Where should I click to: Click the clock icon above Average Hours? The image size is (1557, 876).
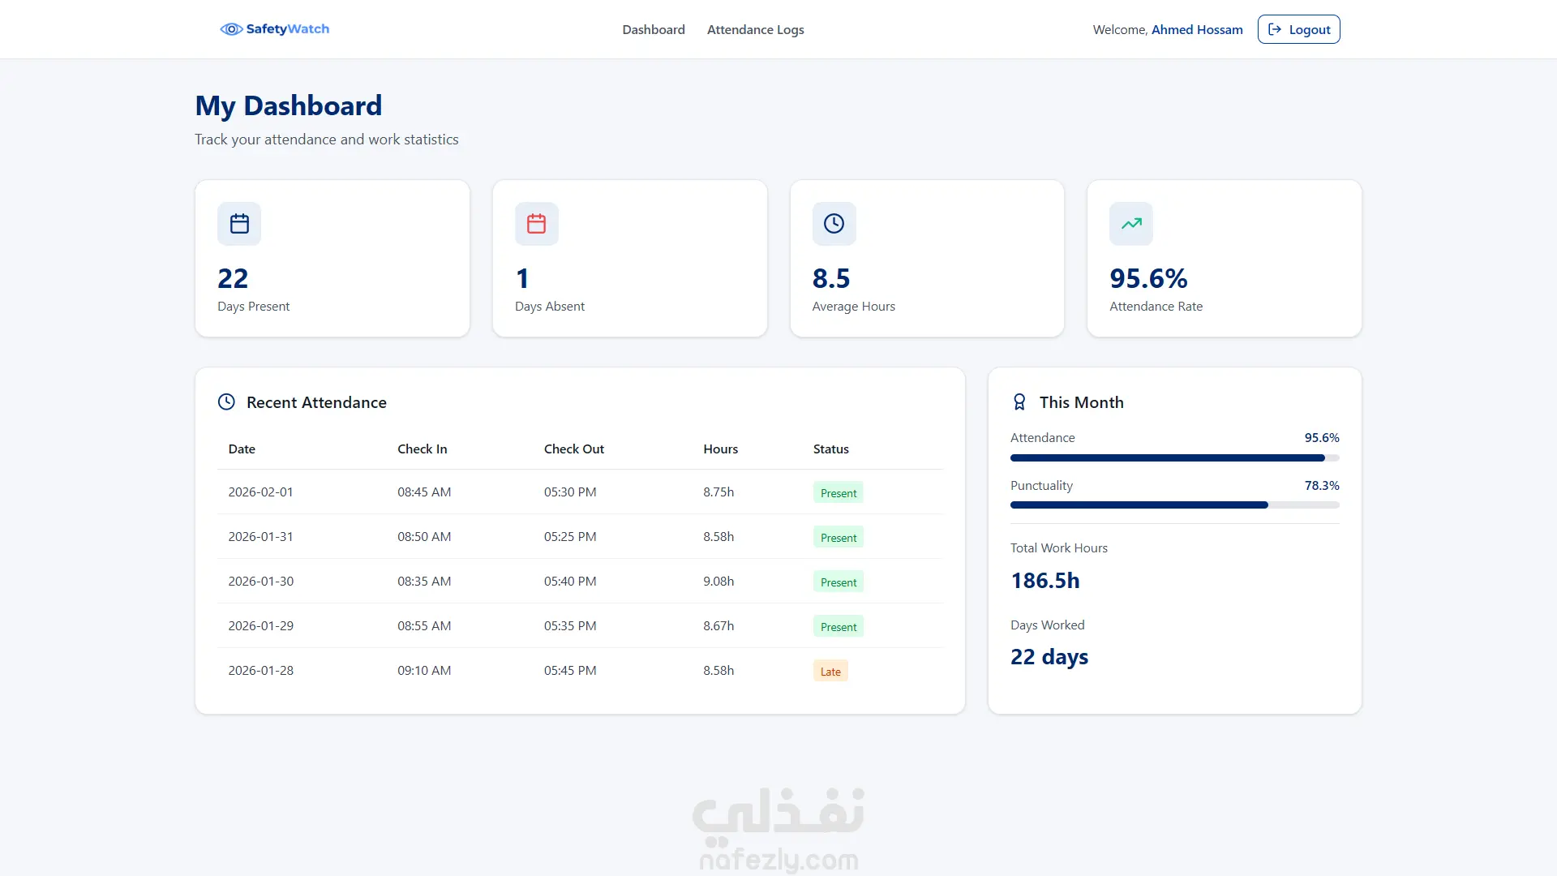834,224
